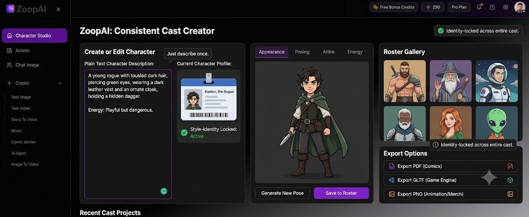Click the image icon on right of Export PNG

[x=510, y=194]
